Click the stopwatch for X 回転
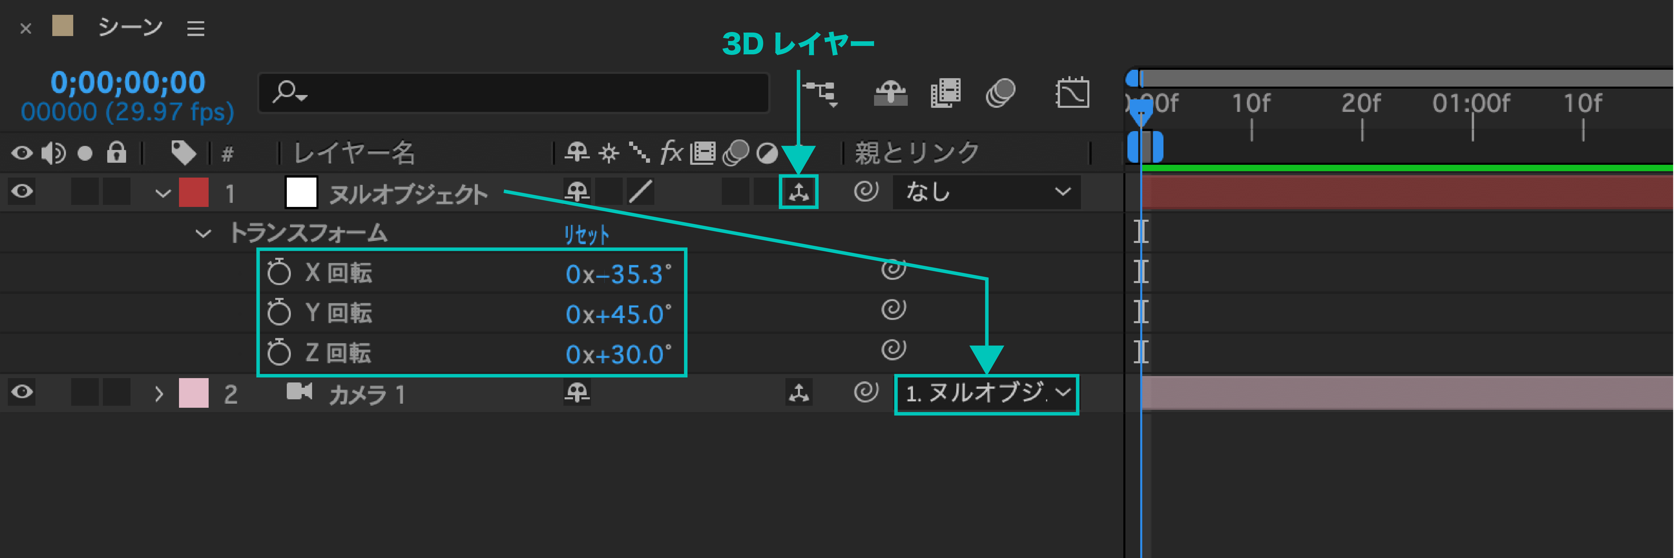This screenshot has width=1674, height=558. tap(279, 272)
